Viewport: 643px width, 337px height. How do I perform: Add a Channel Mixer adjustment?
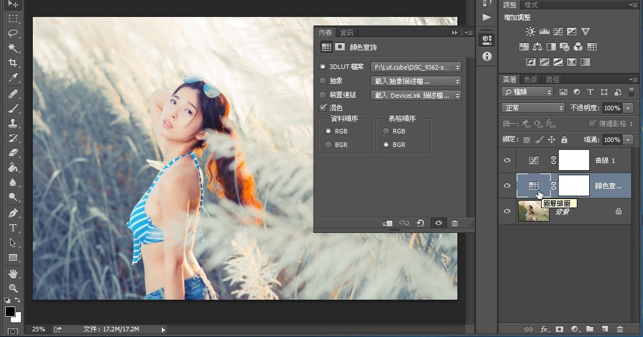pos(578,47)
